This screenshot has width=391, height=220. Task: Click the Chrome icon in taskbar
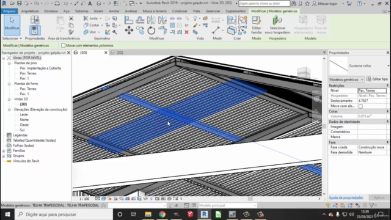pyautogui.click(x=162, y=215)
